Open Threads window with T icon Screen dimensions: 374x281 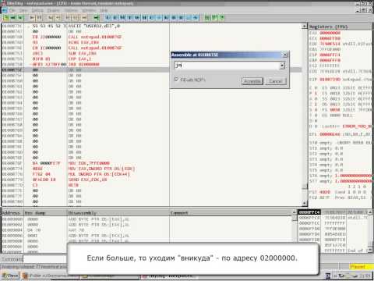pos(130,18)
